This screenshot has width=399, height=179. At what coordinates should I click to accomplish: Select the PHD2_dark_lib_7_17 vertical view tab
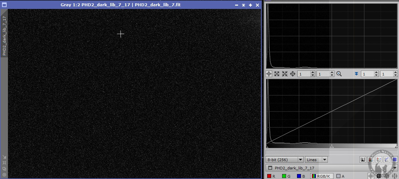tap(4, 36)
